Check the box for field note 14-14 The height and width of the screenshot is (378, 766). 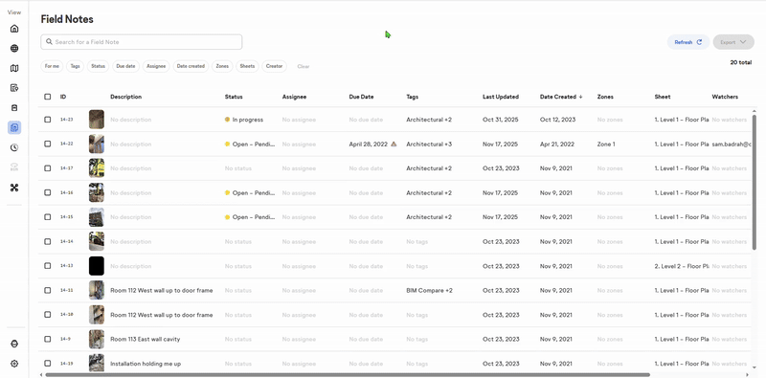[47, 241]
